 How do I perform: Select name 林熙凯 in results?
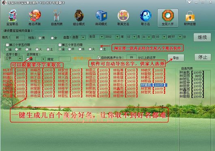click(x=98, y=88)
